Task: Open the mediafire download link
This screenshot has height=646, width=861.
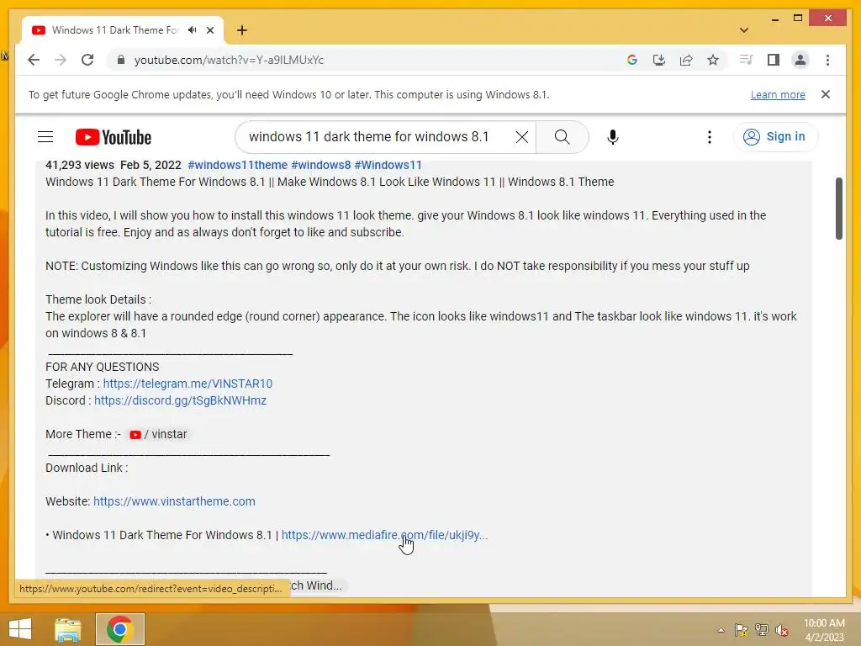Action: click(384, 535)
